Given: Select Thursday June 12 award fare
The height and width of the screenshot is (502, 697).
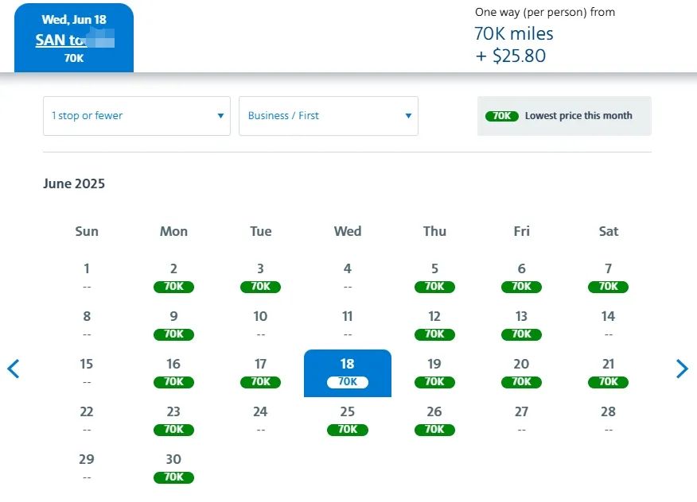Looking at the screenshot, I should (x=434, y=325).
